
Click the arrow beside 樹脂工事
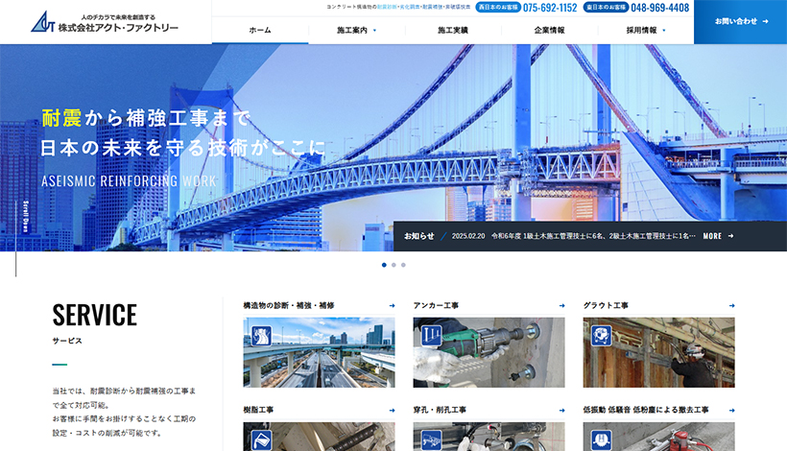point(392,411)
